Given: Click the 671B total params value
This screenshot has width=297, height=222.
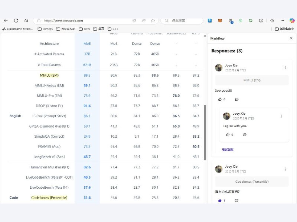Looking at the screenshot, I should click(87, 65).
